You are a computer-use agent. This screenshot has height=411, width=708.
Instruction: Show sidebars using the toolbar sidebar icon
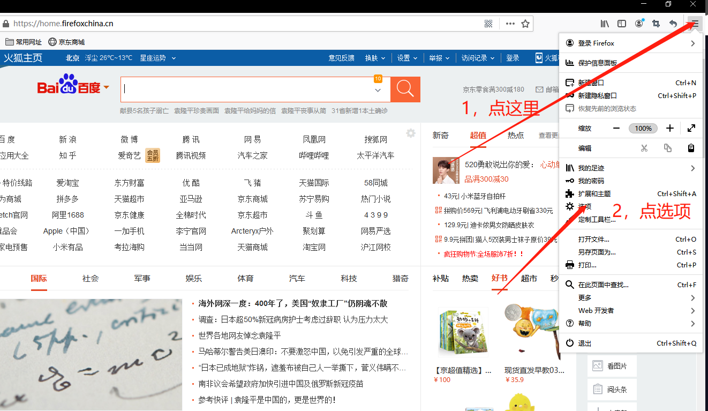tap(622, 24)
